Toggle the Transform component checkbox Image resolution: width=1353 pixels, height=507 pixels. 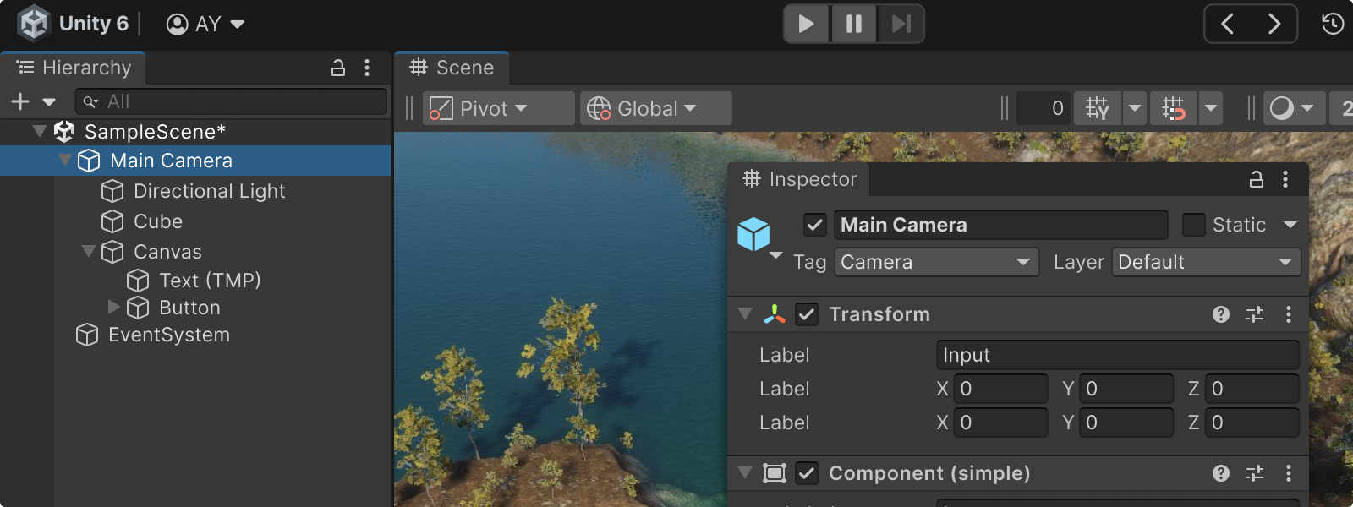point(807,314)
